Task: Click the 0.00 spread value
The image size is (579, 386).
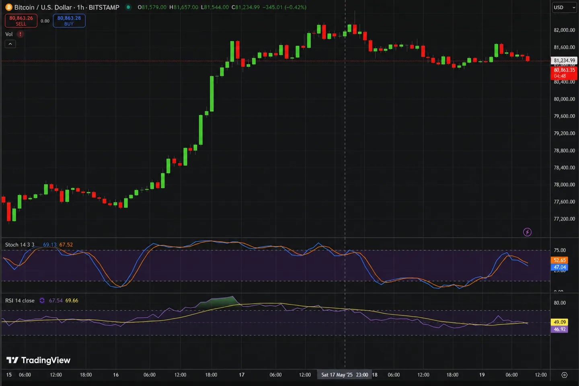Action: (45, 21)
